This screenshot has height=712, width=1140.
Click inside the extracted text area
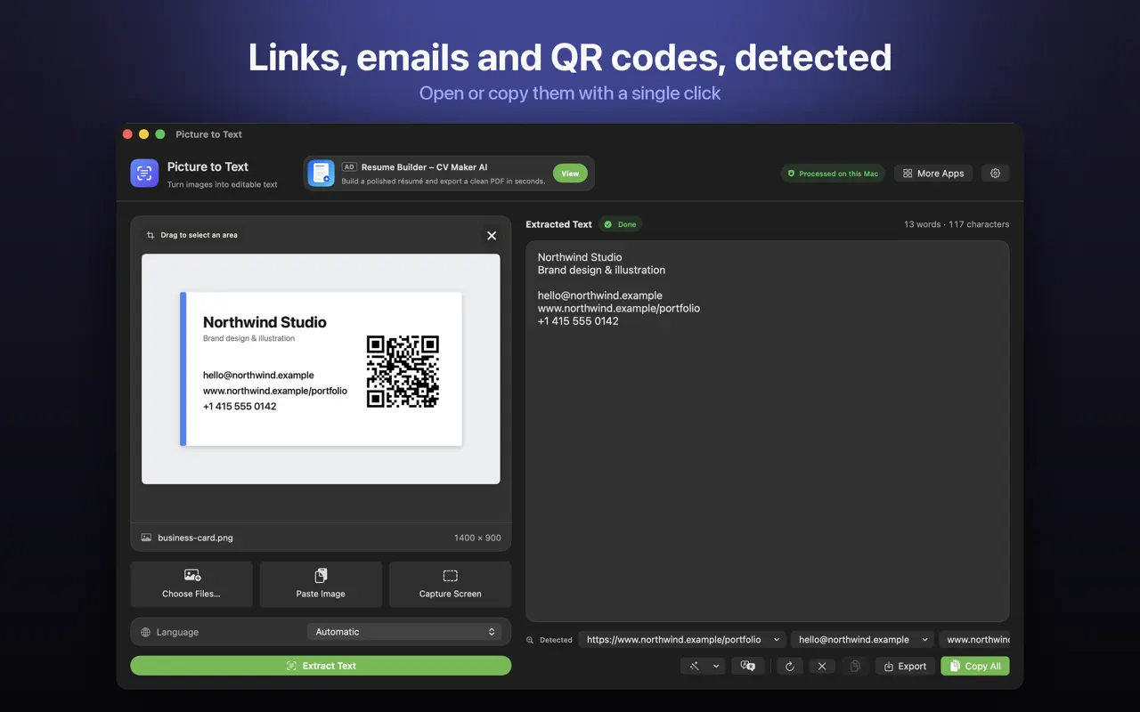(767, 432)
